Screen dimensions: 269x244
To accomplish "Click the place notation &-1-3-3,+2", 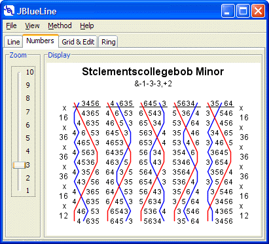I will [153, 84].
